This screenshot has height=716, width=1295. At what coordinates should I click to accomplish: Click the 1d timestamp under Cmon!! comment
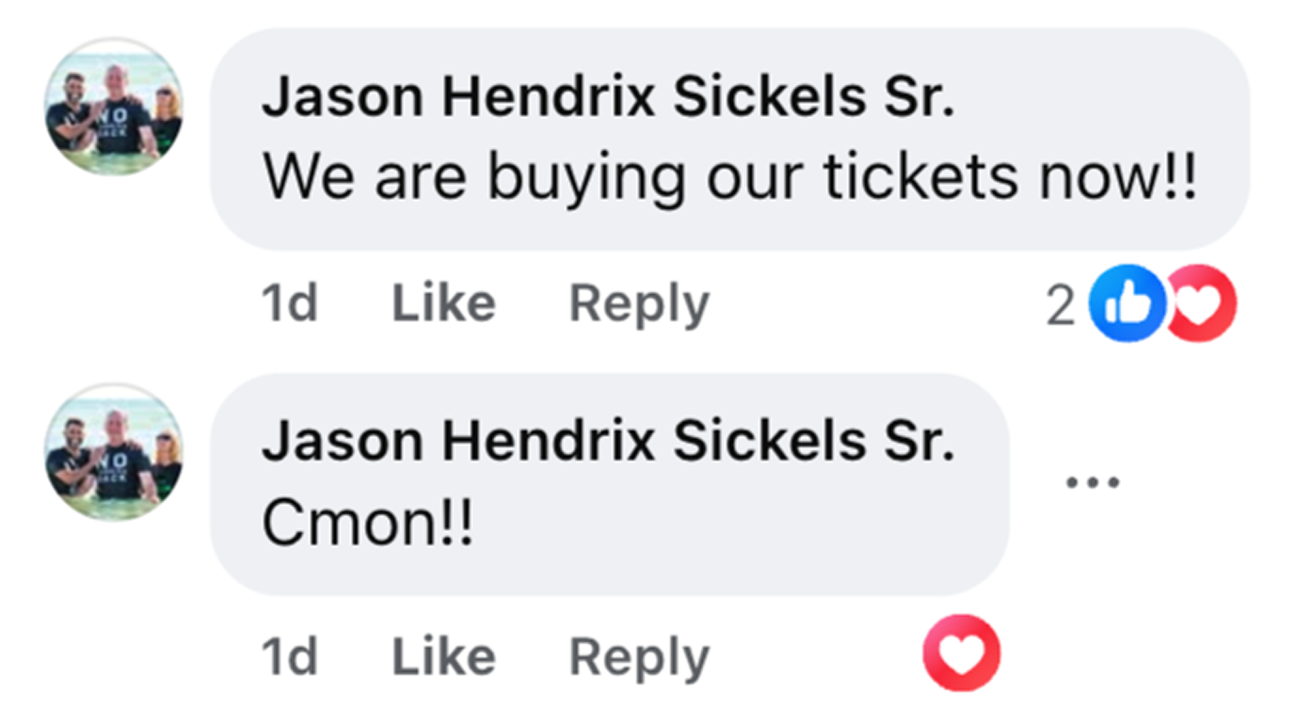[289, 656]
